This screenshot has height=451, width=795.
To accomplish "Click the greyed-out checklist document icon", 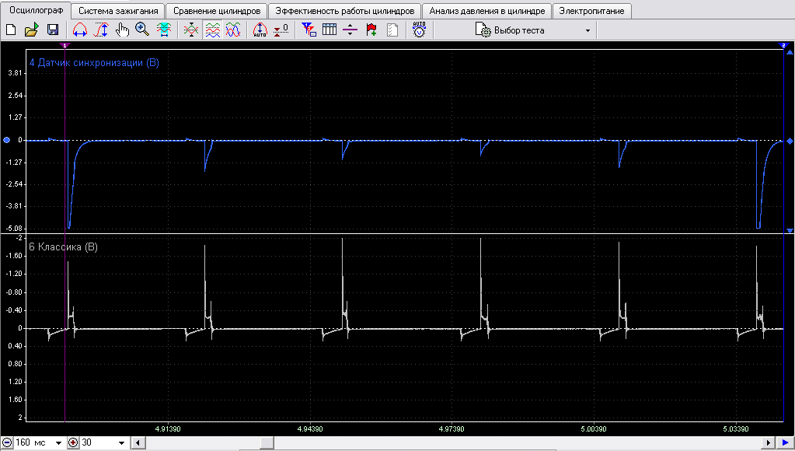I will tap(392, 30).
